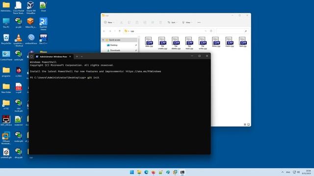Select the Administrator folder on desktop
Screen dimensions: 314x176
coord(6,6)
